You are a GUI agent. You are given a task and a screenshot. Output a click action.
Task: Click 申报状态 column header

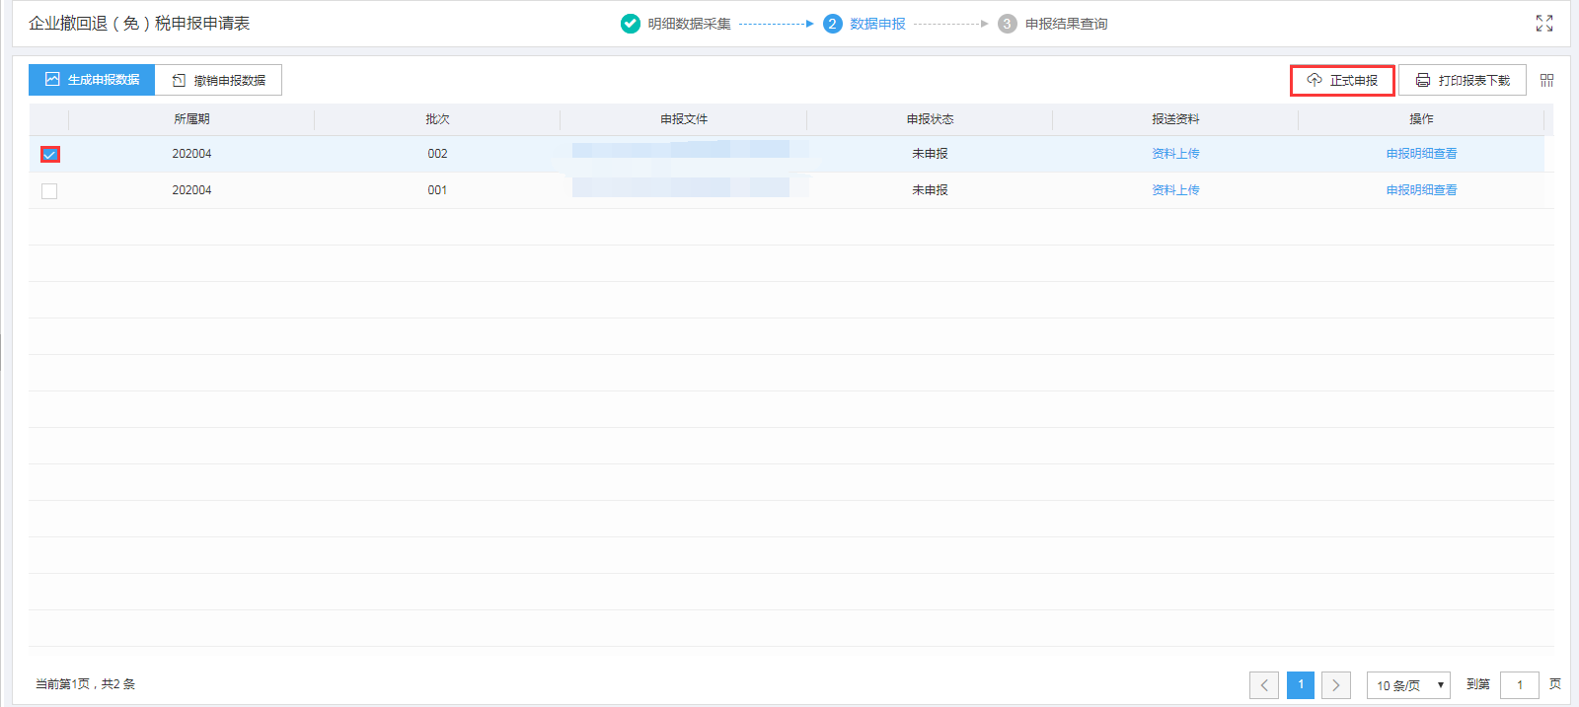pos(930,119)
